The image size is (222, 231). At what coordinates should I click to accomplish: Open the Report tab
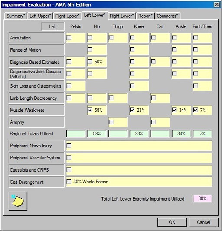(145, 16)
